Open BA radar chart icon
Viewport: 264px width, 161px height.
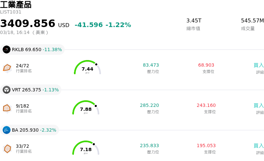coord(7,148)
